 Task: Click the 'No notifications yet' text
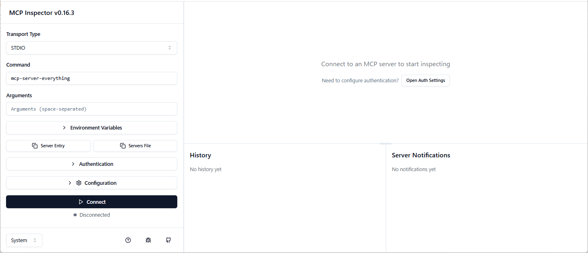coord(414,169)
